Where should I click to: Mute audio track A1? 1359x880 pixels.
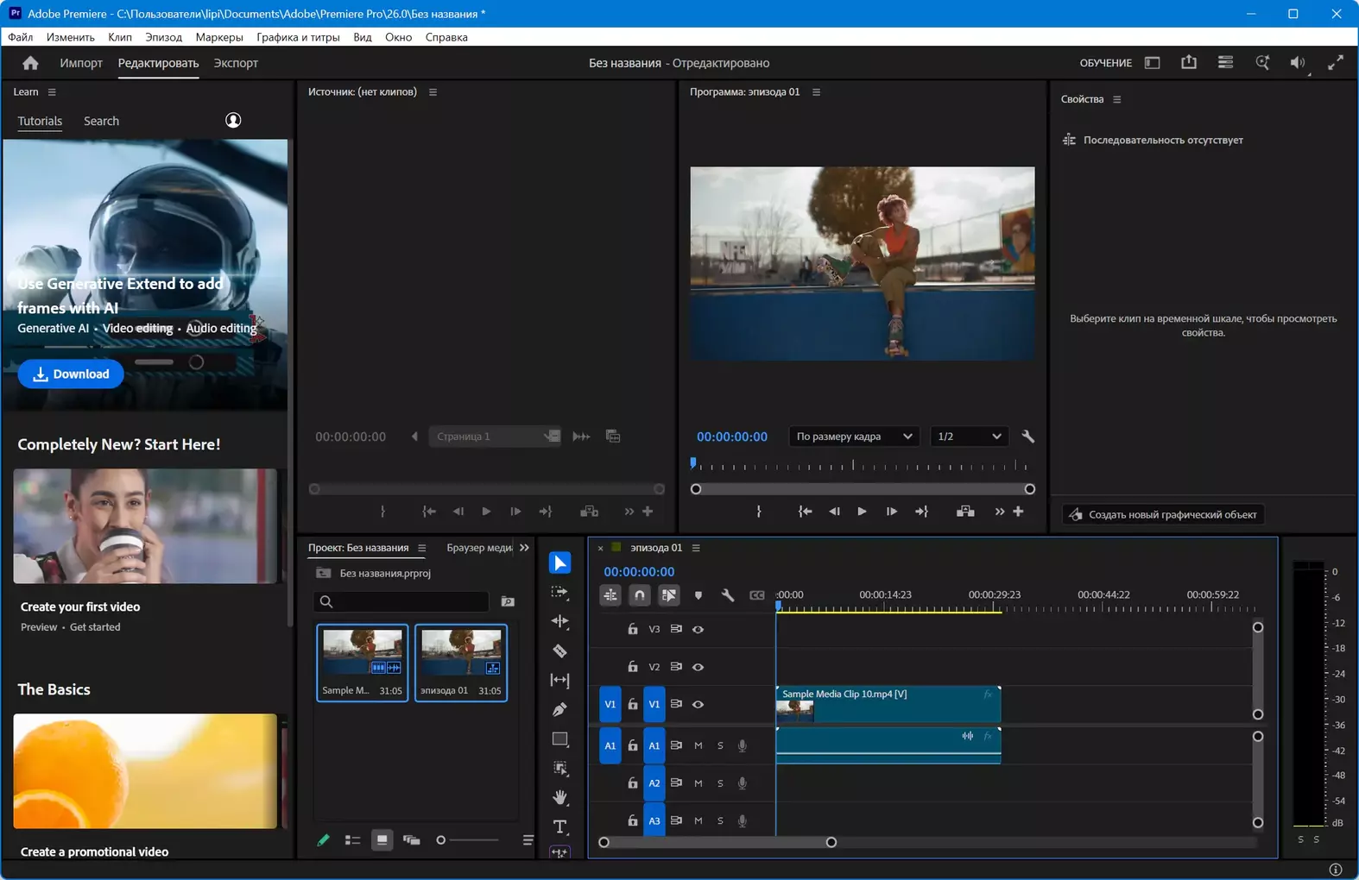pyautogui.click(x=698, y=745)
